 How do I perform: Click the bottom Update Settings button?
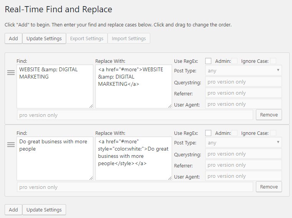tap(44, 210)
